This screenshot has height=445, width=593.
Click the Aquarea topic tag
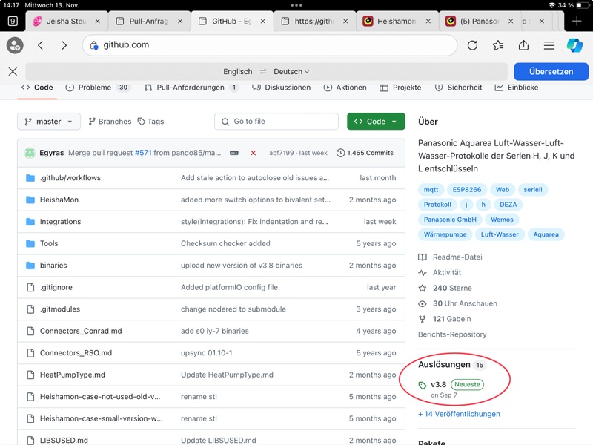tap(546, 234)
